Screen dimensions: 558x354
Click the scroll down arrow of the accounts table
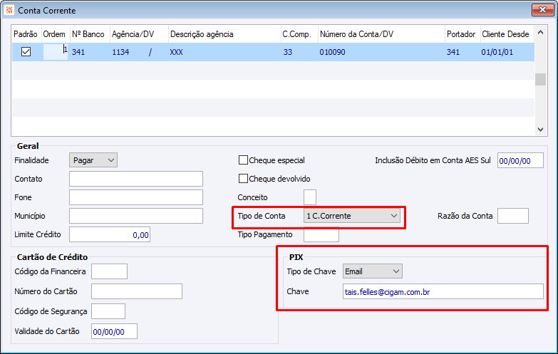click(x=540, y=130)
